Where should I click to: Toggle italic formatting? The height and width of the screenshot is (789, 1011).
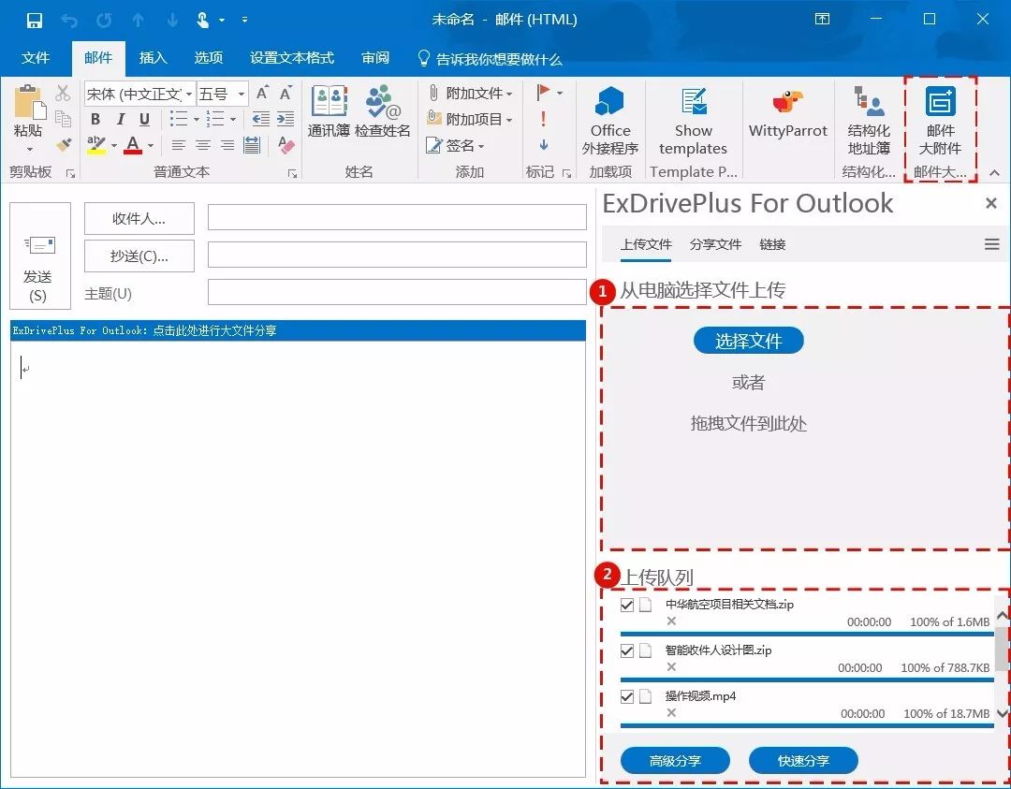(120, 119)
